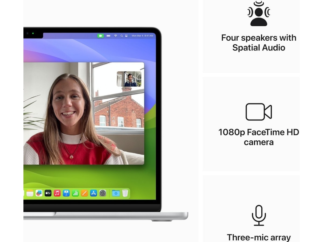Open the Numbers app
Screen dimensions: 323x242
(x=75, y=193)
